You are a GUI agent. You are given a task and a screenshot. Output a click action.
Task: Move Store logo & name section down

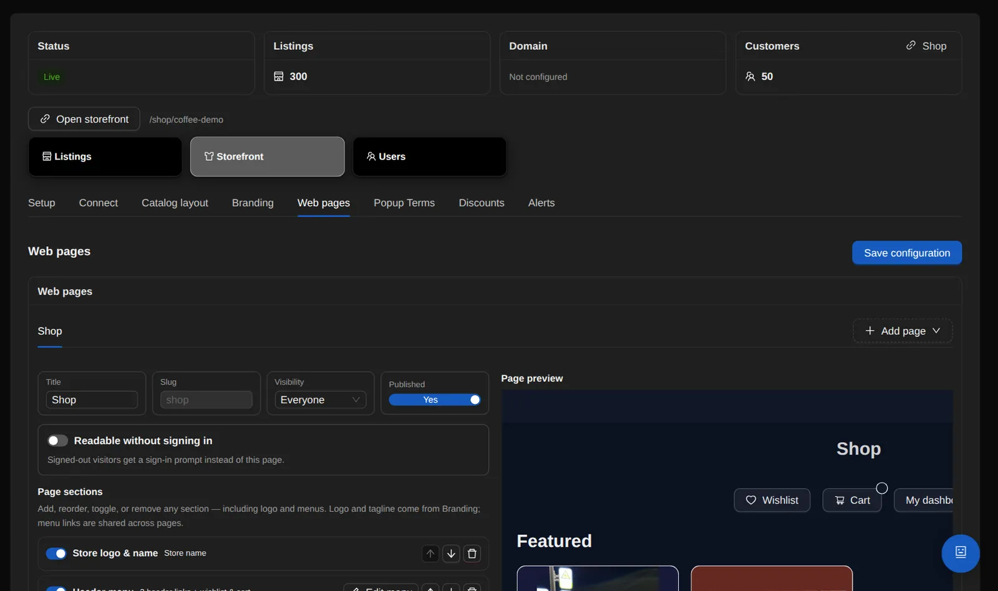(451, 554)
